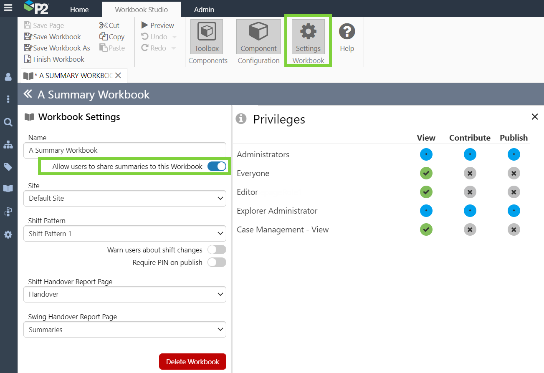Click the red Delete Workbook button
The width and height of the screenshot is (544, 373).
[x=192, y=362]
